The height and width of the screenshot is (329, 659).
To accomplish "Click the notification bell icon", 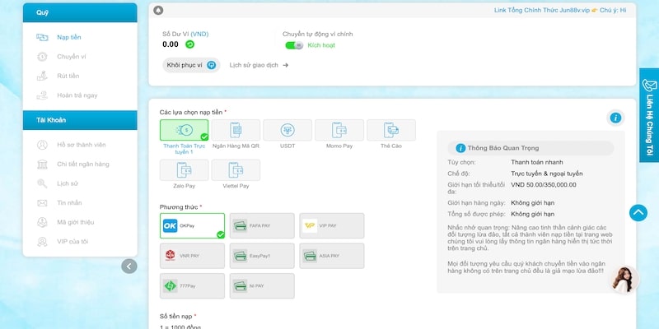I will 158,10.
